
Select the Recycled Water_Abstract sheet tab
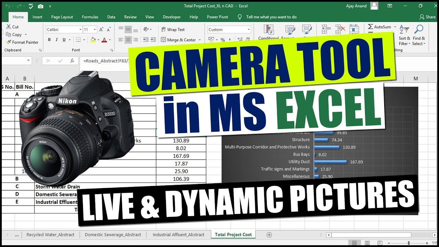(x=50, y=235)
